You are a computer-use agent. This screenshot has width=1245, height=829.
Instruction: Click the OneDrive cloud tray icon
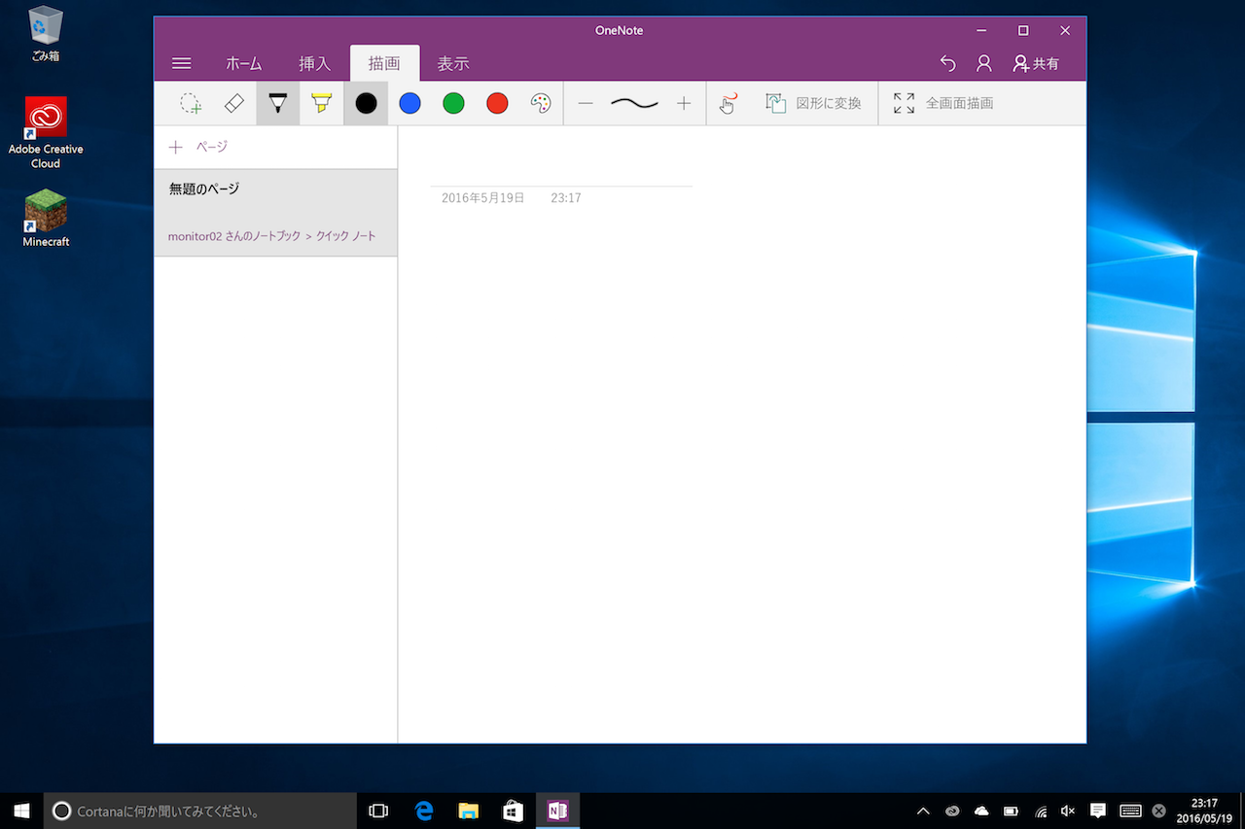click(981, 811)
